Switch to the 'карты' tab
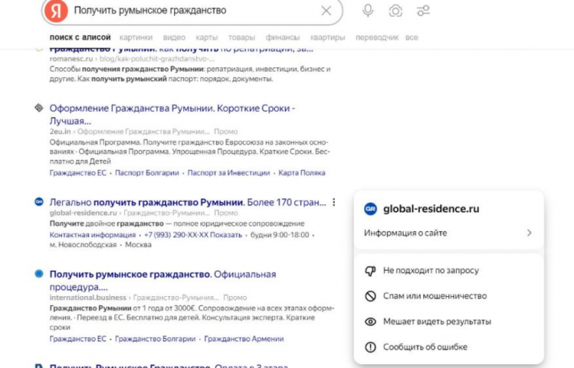The image size is (574, 368). coord(206,37)
